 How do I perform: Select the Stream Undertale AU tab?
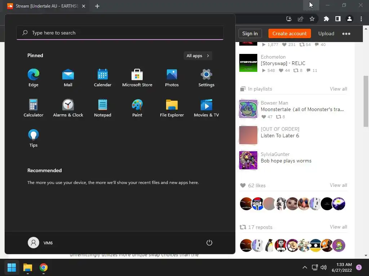[46, 6]
